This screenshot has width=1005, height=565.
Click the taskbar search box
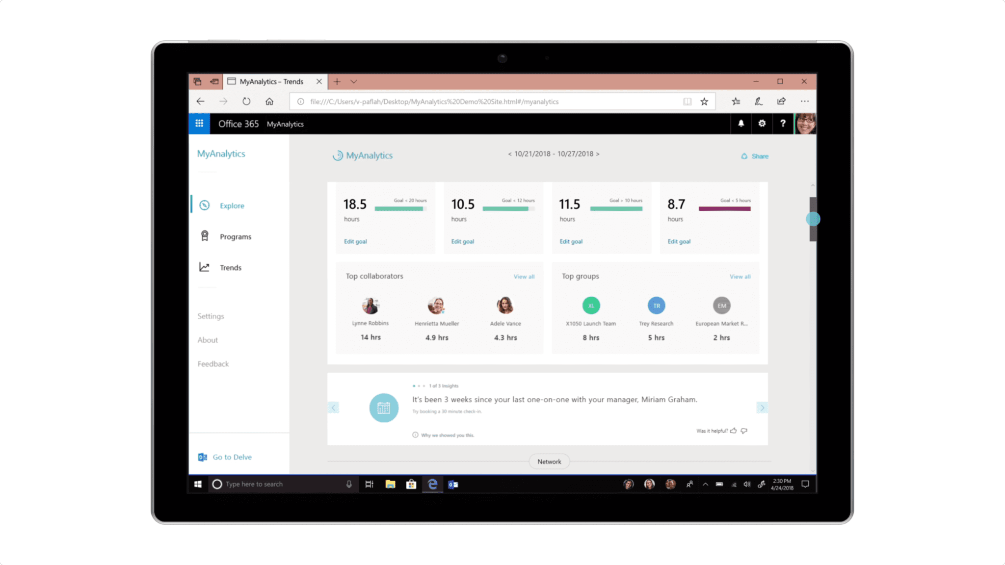(x=283, y=484)
